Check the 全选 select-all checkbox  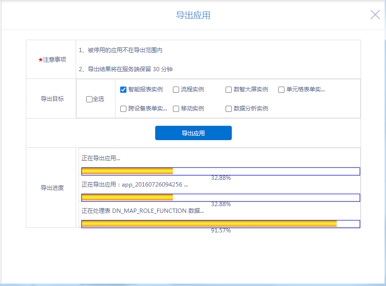tap(89, 99)
